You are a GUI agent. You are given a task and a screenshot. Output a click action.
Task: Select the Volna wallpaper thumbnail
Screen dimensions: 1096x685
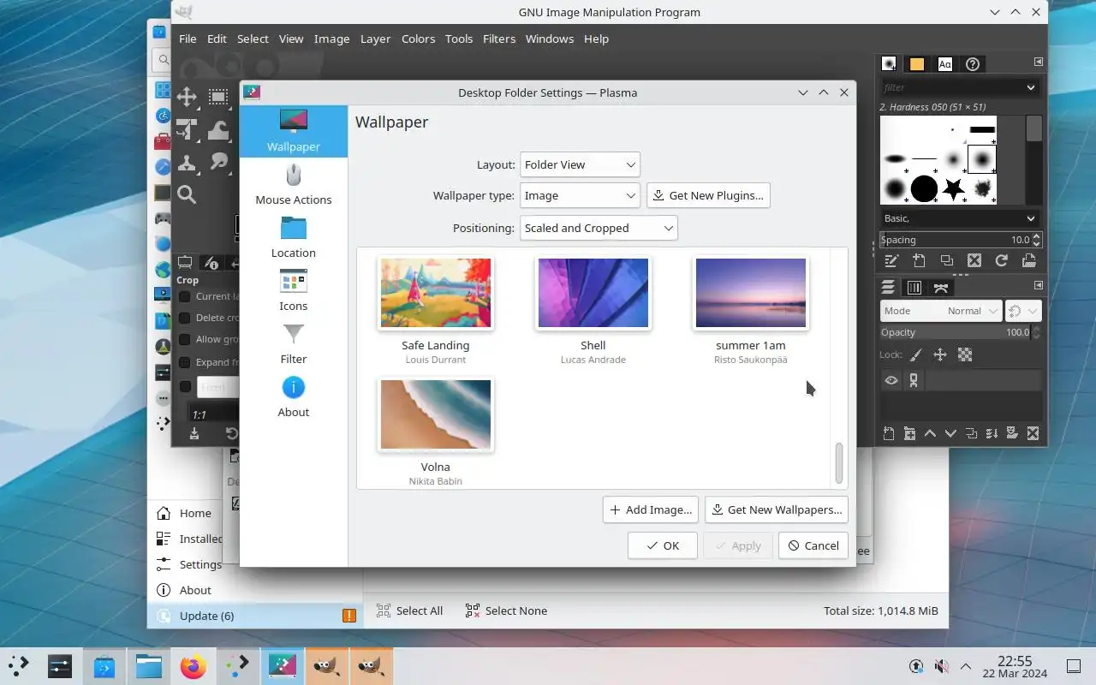[x=436, y=414]
